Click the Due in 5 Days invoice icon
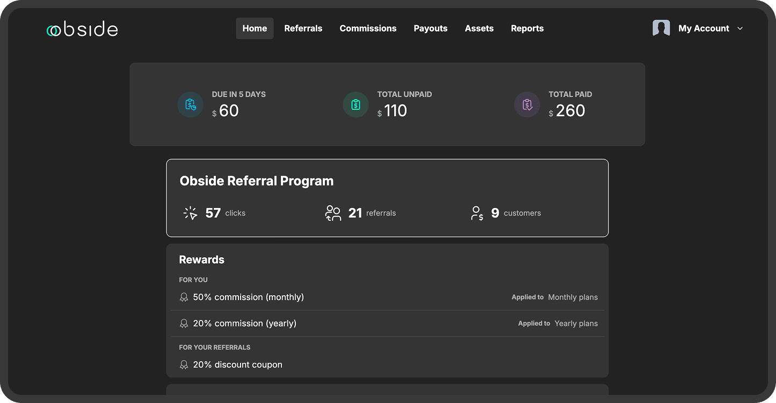The width and height of the screenshot is (776, 403). pyautogui.click(x=190, y=105)
